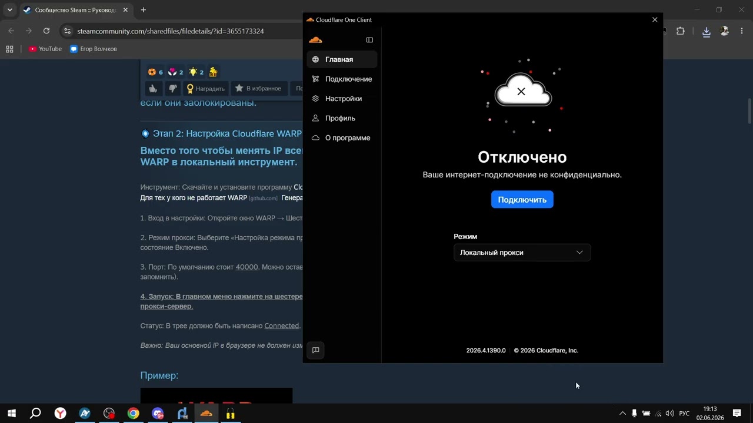Open the Режим mode dropdown

pyautogui.click(x=522, y=253)
